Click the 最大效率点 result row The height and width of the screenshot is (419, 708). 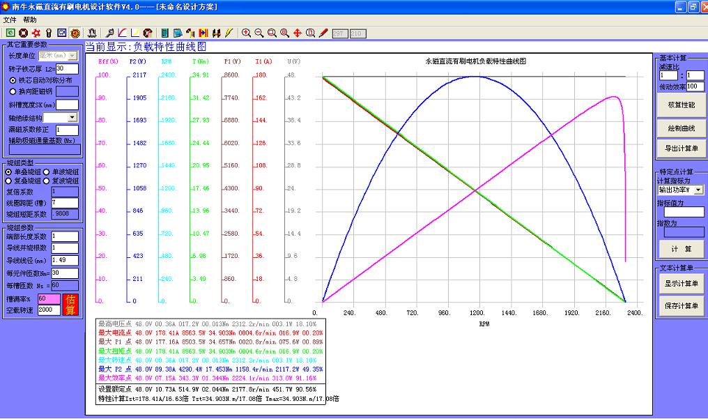point(210,378)
